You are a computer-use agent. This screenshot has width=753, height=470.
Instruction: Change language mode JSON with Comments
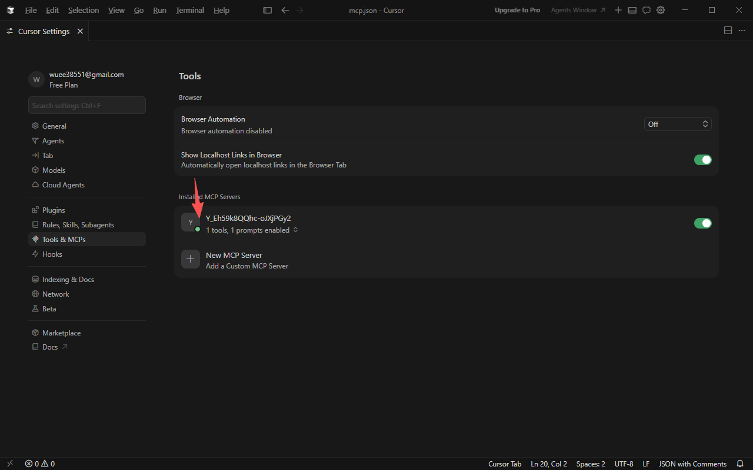692,464
